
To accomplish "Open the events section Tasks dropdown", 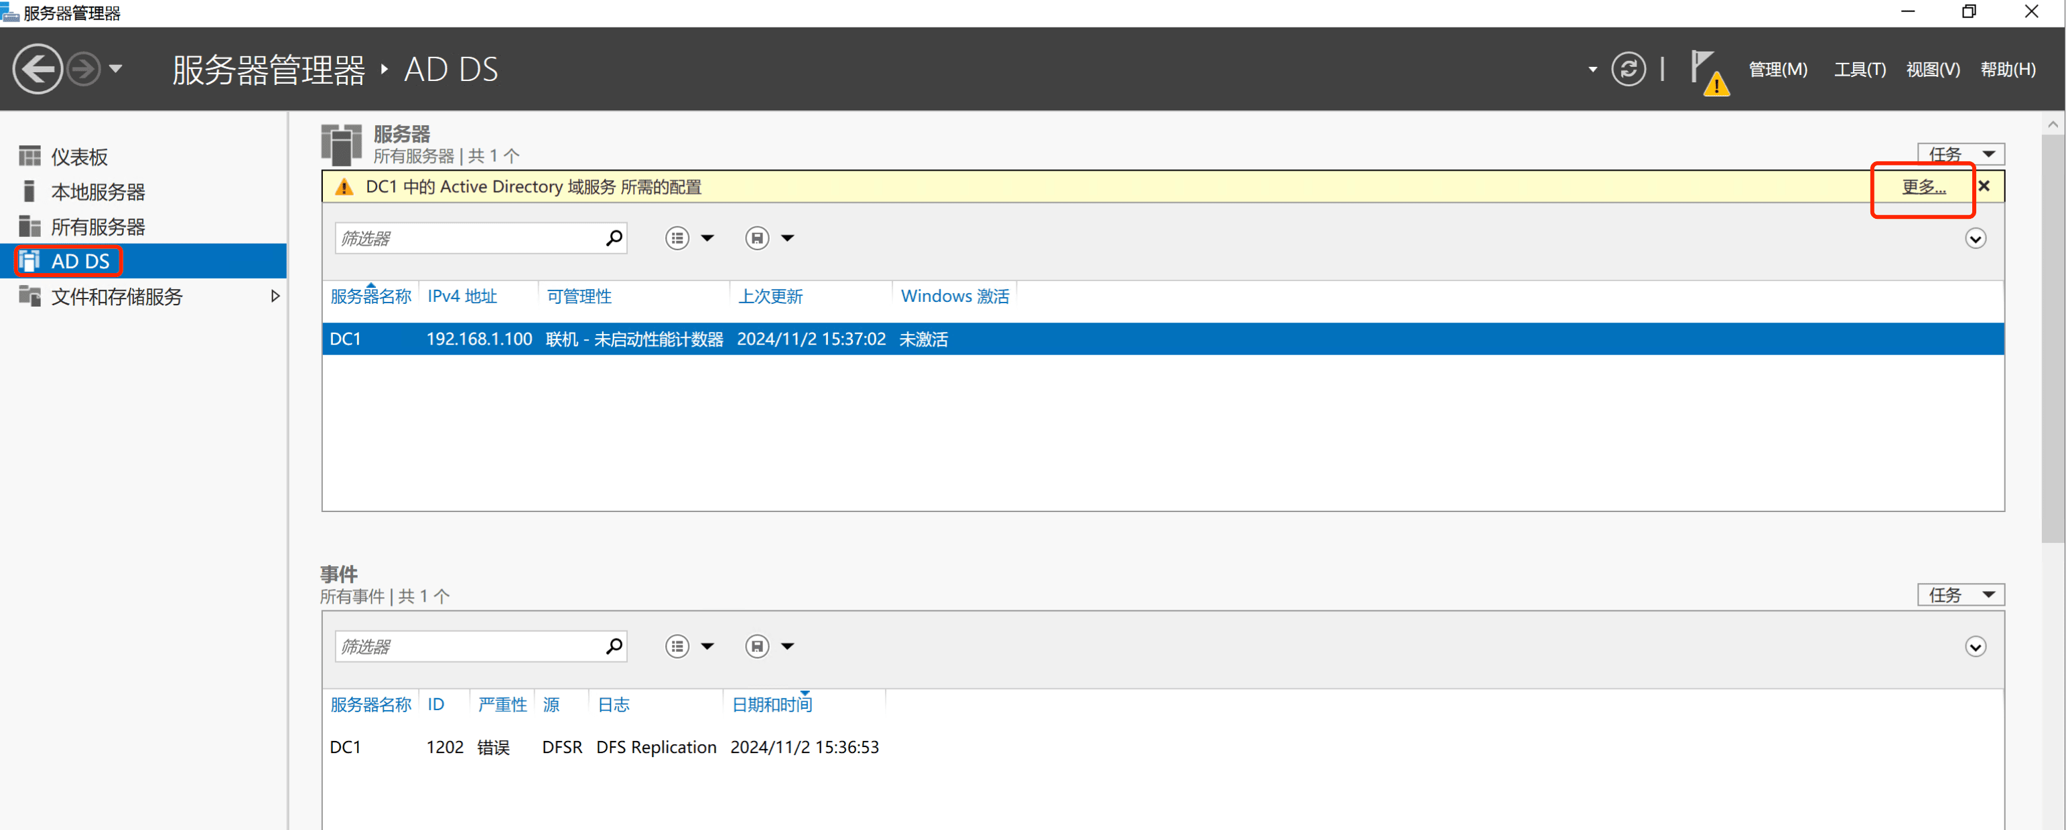I will pyautogui.click(x=1960, y=594).
